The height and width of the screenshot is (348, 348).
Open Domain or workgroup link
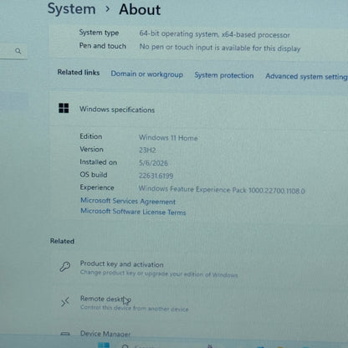tap(146, 74)
